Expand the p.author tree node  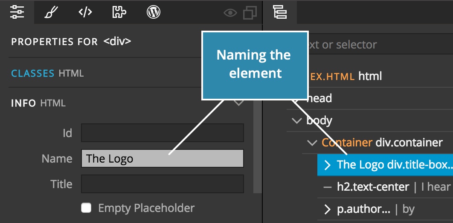point(327,209)
